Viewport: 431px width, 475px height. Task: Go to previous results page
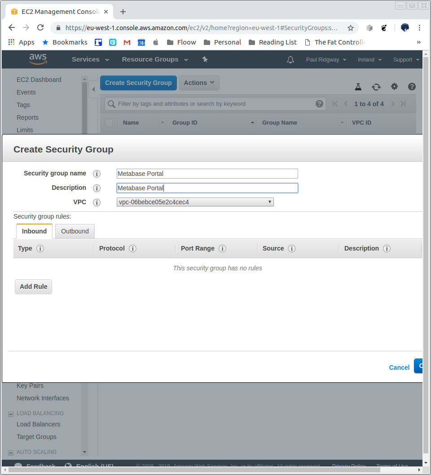346,103
